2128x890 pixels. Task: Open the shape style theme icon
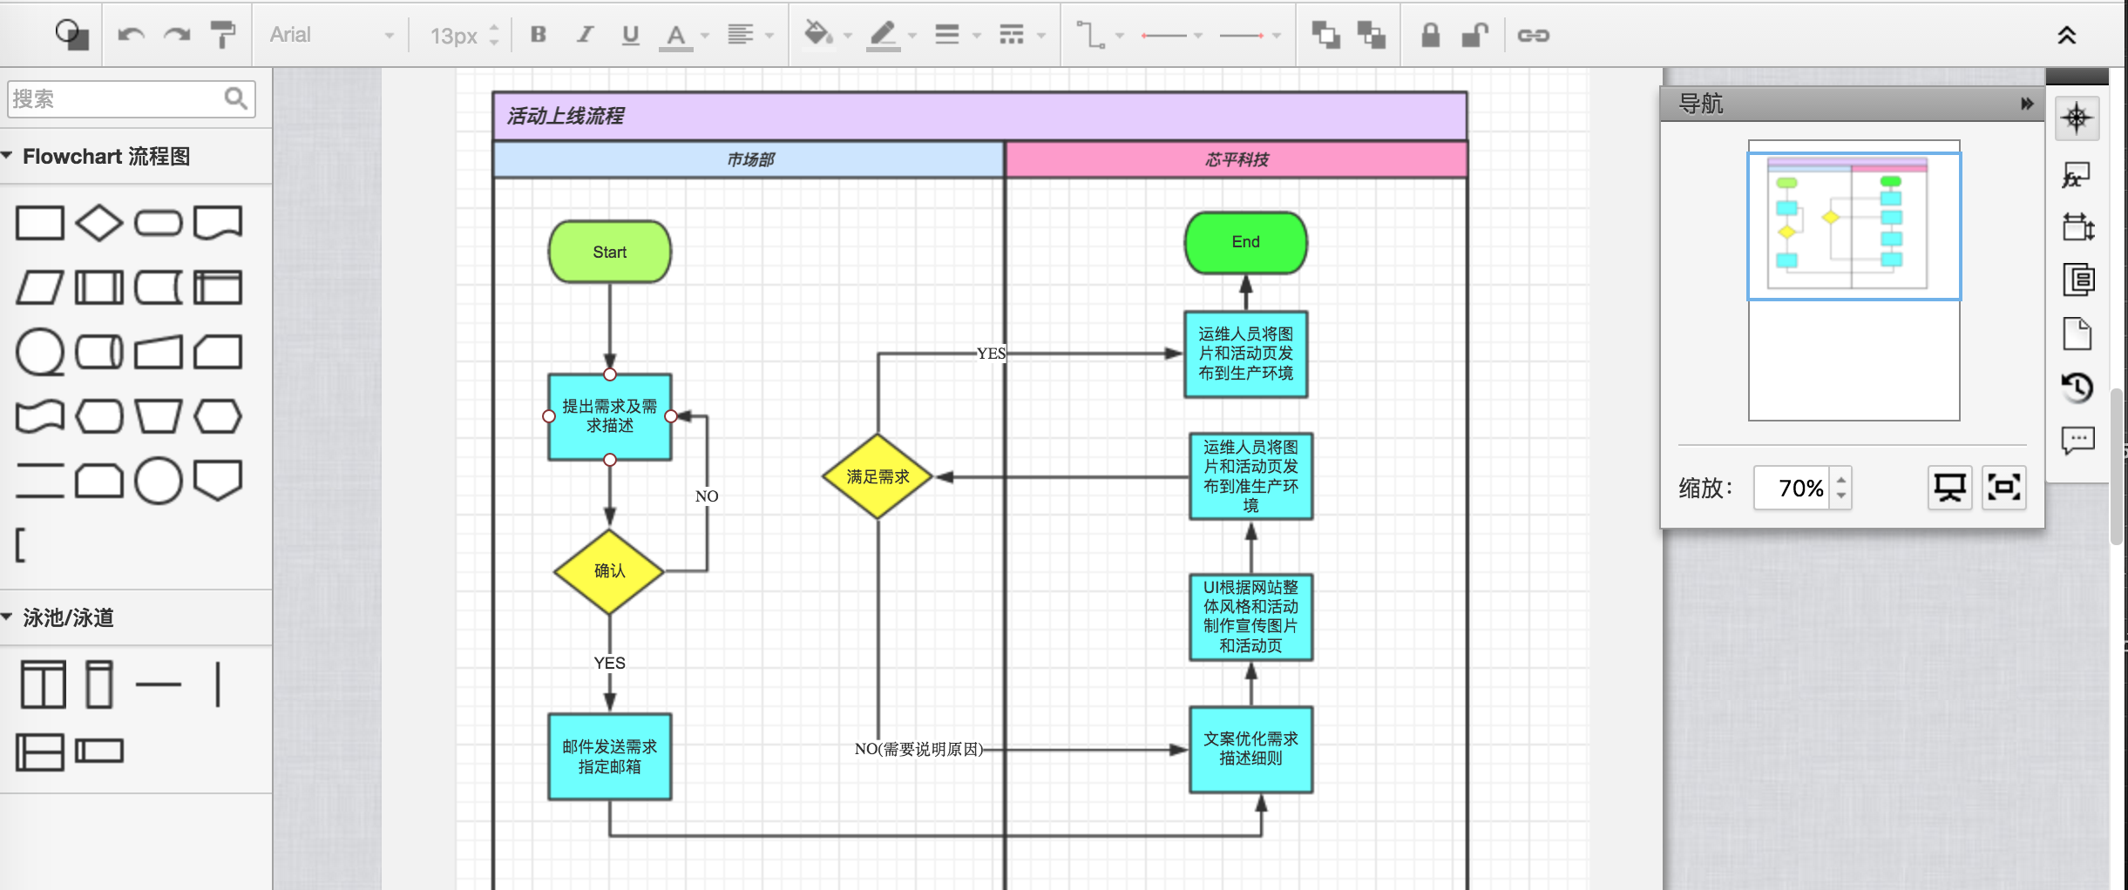71,35
